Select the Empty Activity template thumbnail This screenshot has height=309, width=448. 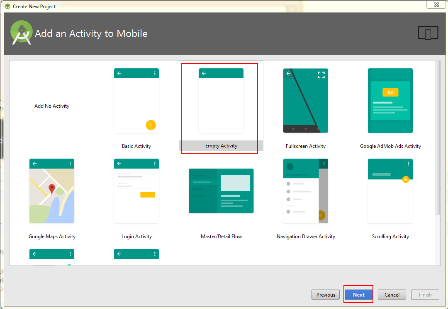[221, 101]
